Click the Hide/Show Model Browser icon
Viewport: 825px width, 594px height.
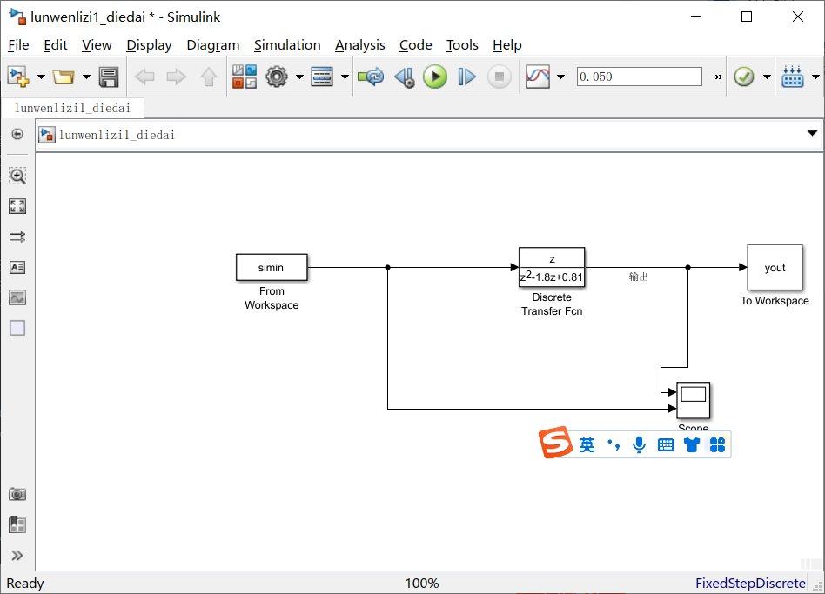pyautogui.click(x=17, y=134)
